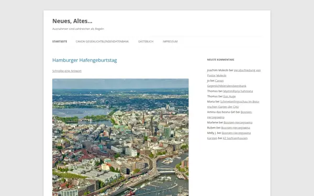Open the KZ Sachsenhausen comment link
This screenshot has height=196, width=314.
(235, 138)
